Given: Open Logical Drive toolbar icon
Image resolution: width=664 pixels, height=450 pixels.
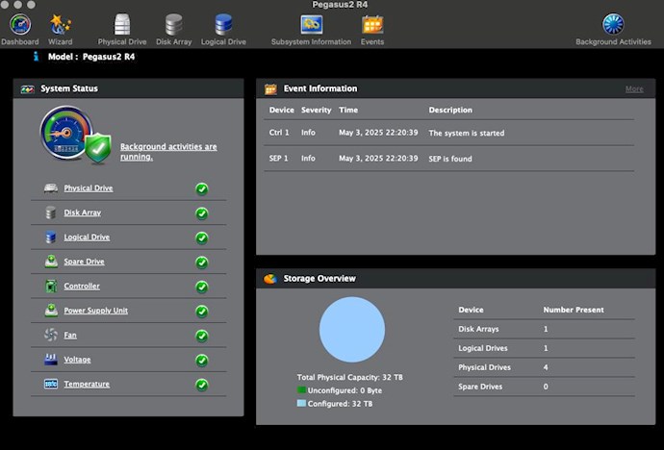Looking at the screenshot, I should coord(223,25).
